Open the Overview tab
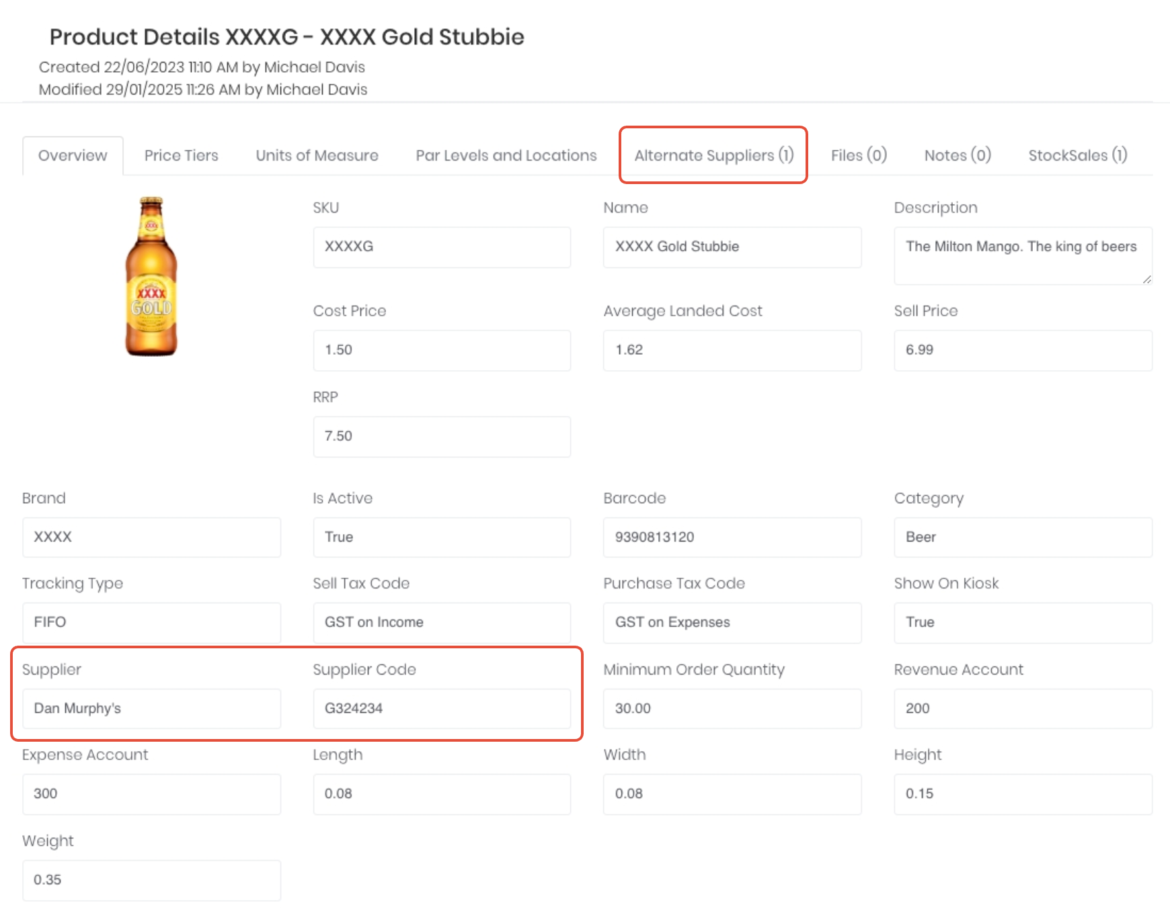Image resolution: width=1170 pixels, height=911 pixels. pos(73,155)
